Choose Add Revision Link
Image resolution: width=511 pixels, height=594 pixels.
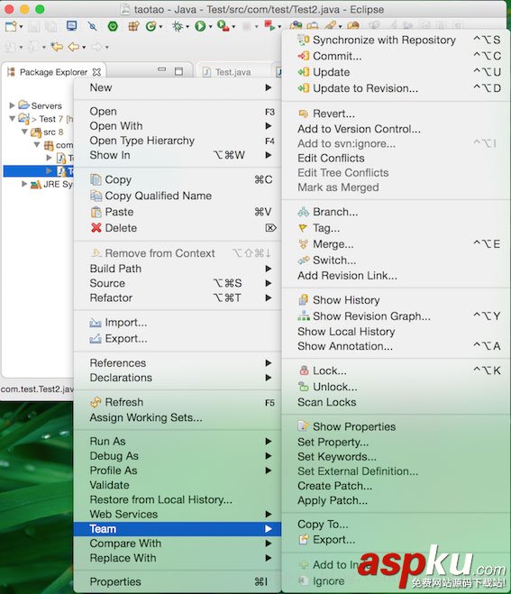(396, 276)
